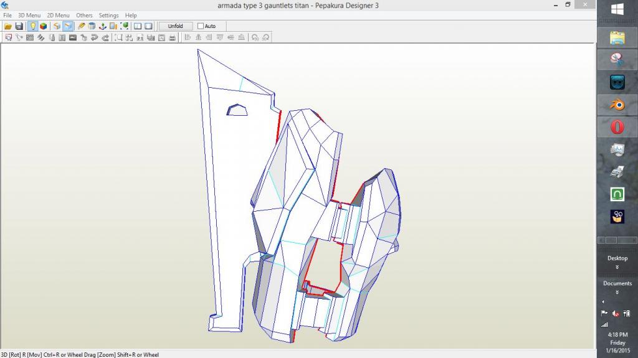Click the printer device taskbar icon
Image resolution: width=638 pixels, height=358 pixels.
(617, 172)
